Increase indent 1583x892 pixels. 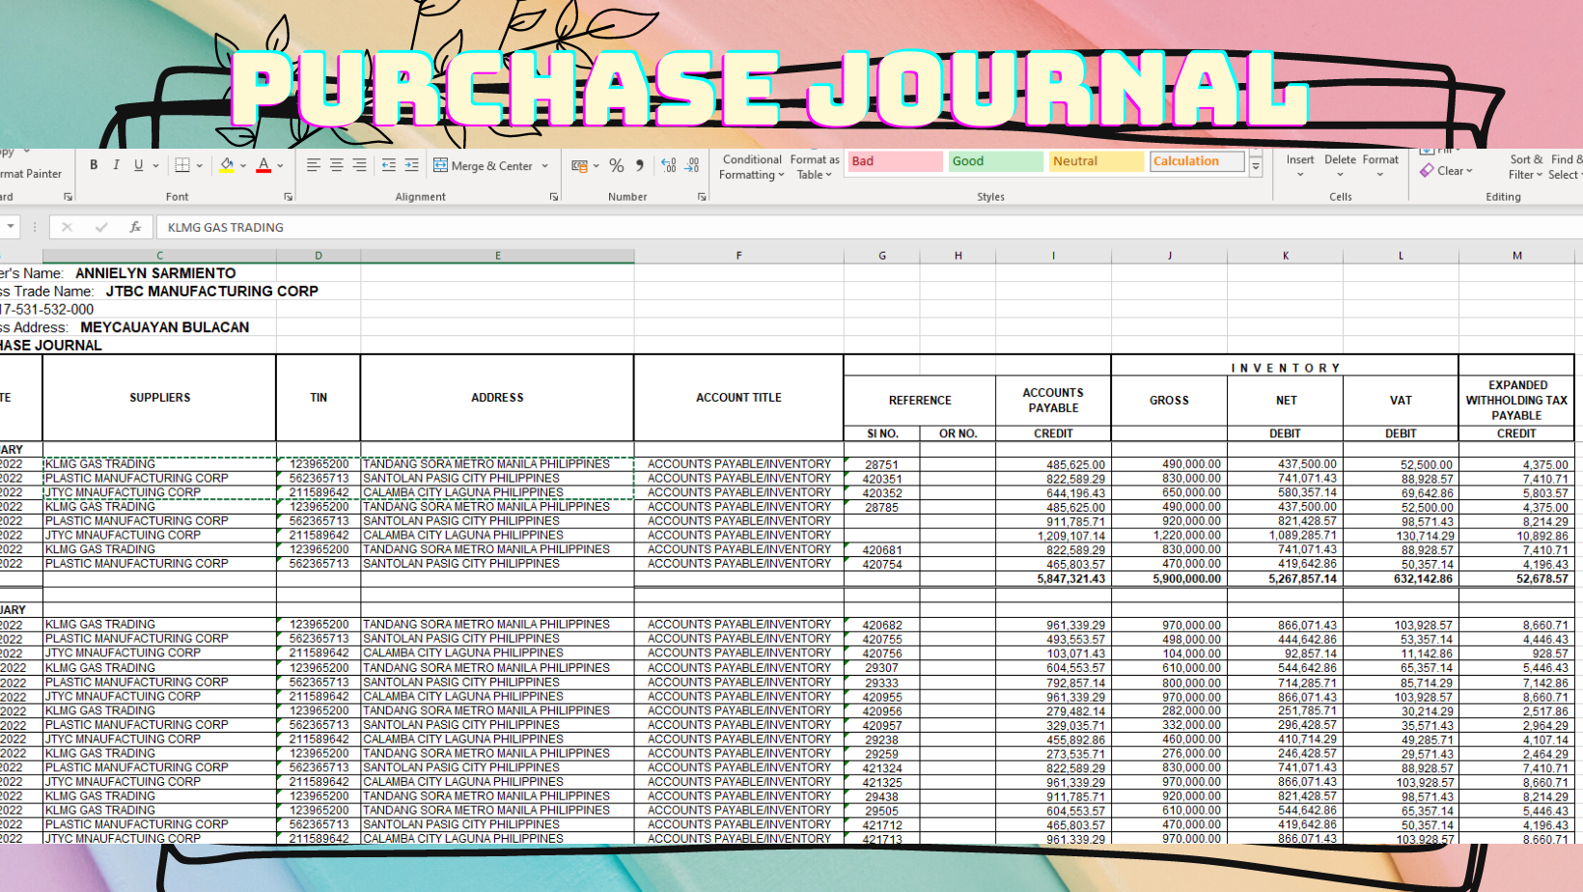411,165
